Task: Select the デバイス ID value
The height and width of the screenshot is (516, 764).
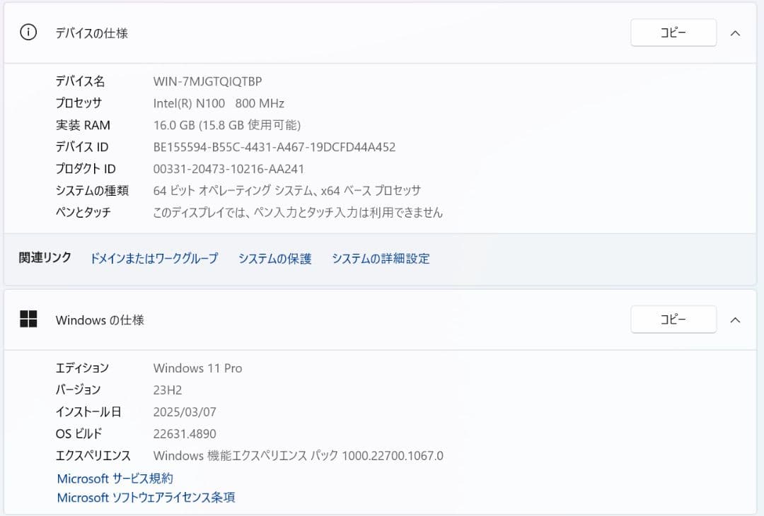Action: pyautogui.click(x=274, y=147)
